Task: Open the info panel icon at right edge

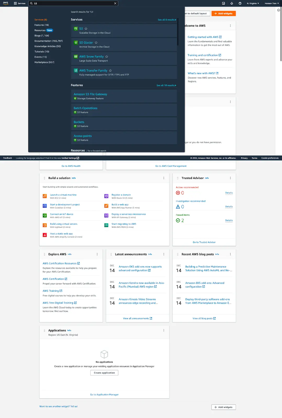Action: (x=279, y=10)
